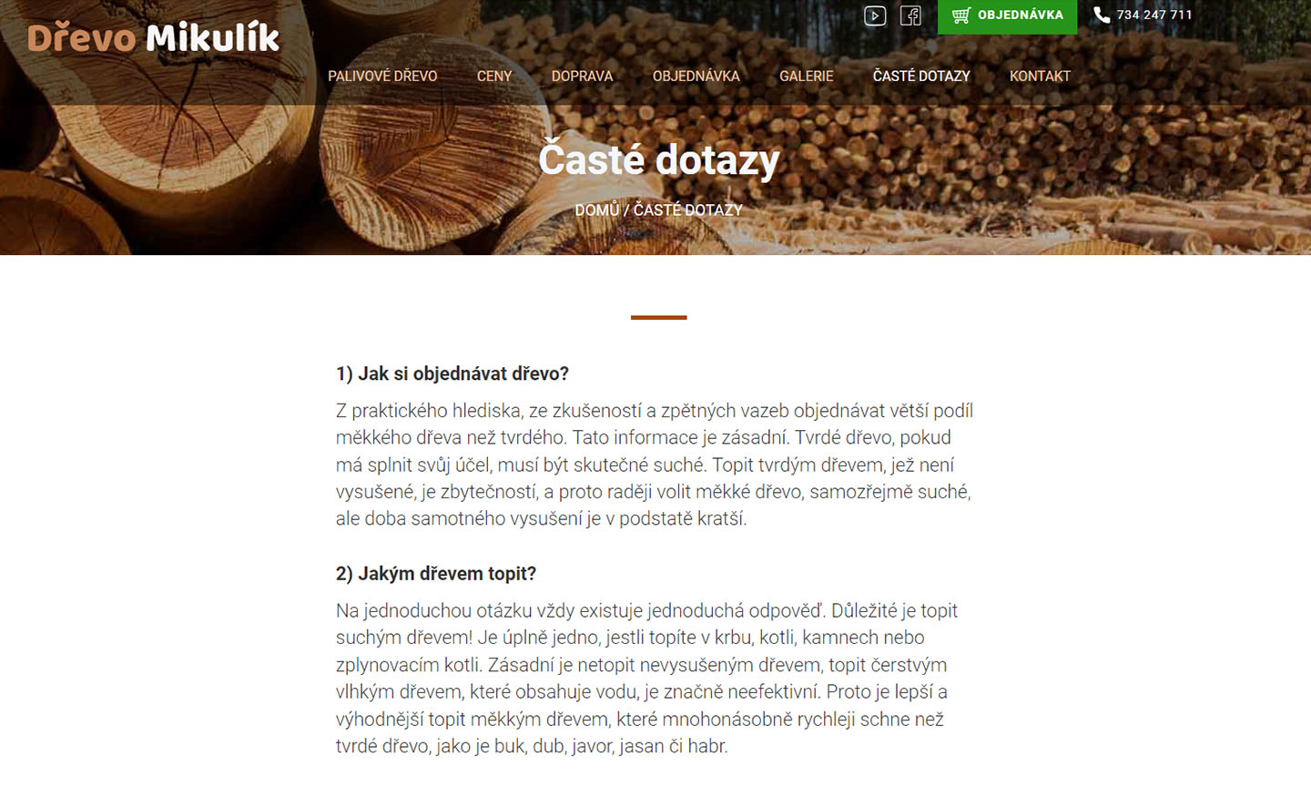
Task: Select OBJEDNÁVKA in the main navigation bar
Action: click(696, 77)
